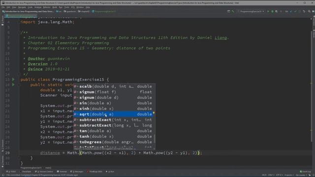The width and height of the screenshot is (315, 177).
Task: Click the method icon beside tan(double a) suggestion
Action: tap(75, 131)
